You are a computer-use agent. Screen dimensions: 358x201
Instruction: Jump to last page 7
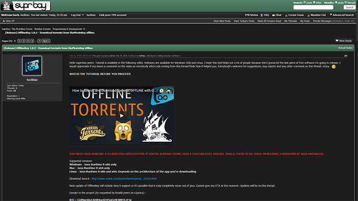point(39,41)
